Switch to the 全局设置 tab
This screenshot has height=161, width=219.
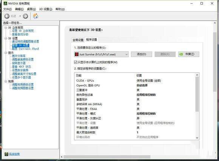78,40
